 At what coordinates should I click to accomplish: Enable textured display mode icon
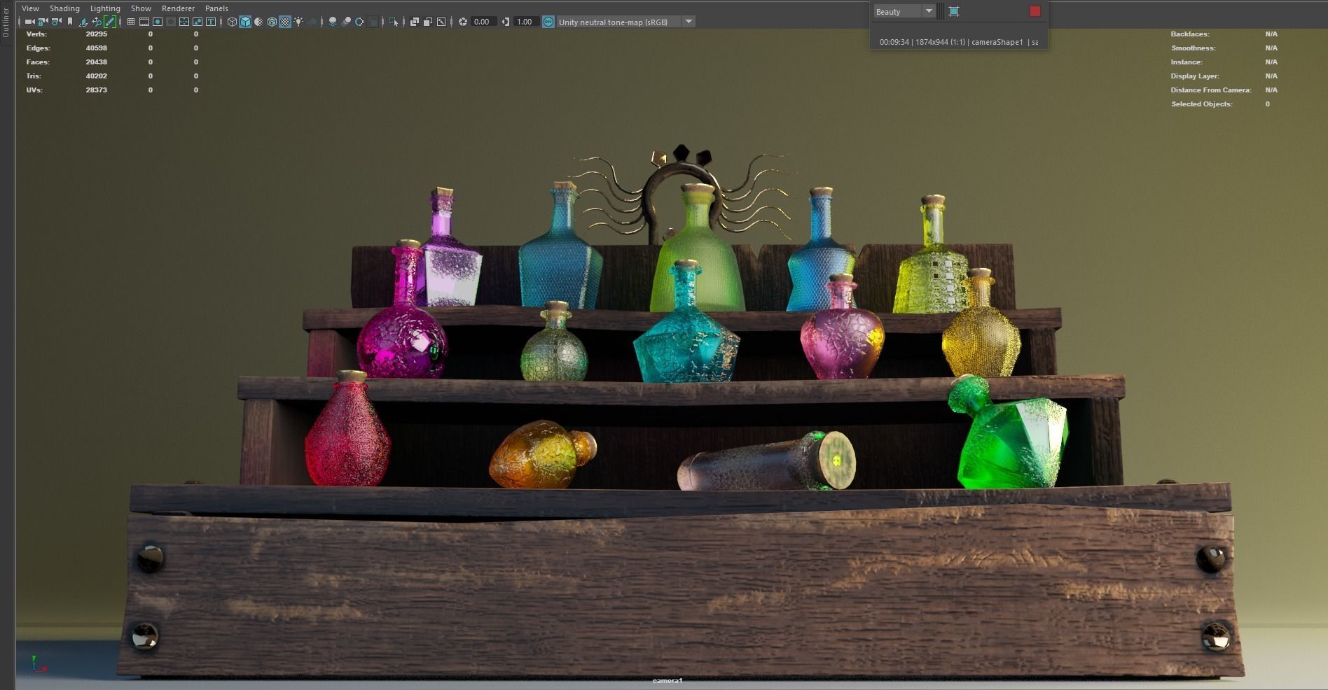click(285, 22)
